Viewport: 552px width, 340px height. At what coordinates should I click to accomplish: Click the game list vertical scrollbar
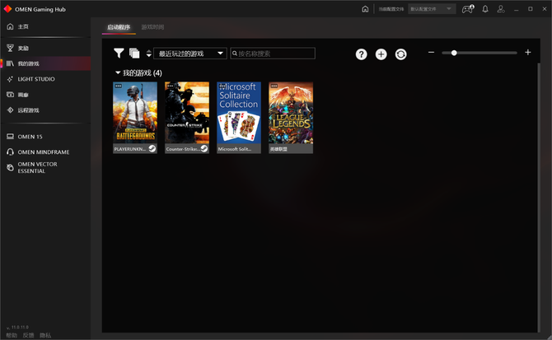coord(539,197)
